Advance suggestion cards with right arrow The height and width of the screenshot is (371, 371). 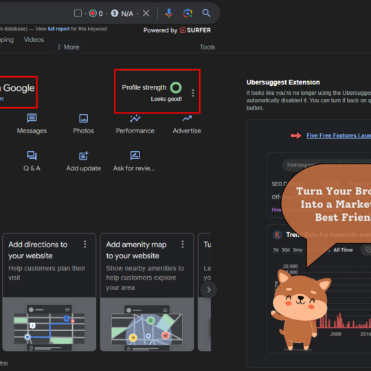pyautogui.click(x=209, y=290)
